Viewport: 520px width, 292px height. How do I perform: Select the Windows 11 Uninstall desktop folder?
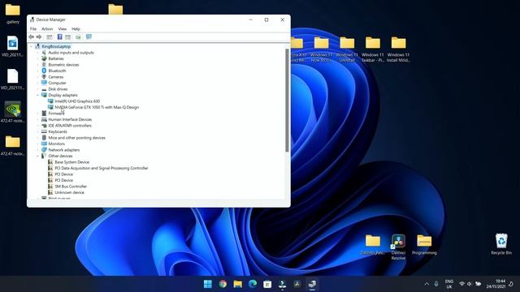tap(347, 49)
